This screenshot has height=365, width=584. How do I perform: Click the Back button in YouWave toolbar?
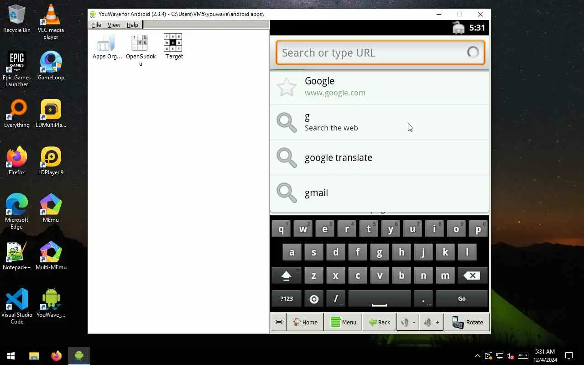[x=379, y=322]
